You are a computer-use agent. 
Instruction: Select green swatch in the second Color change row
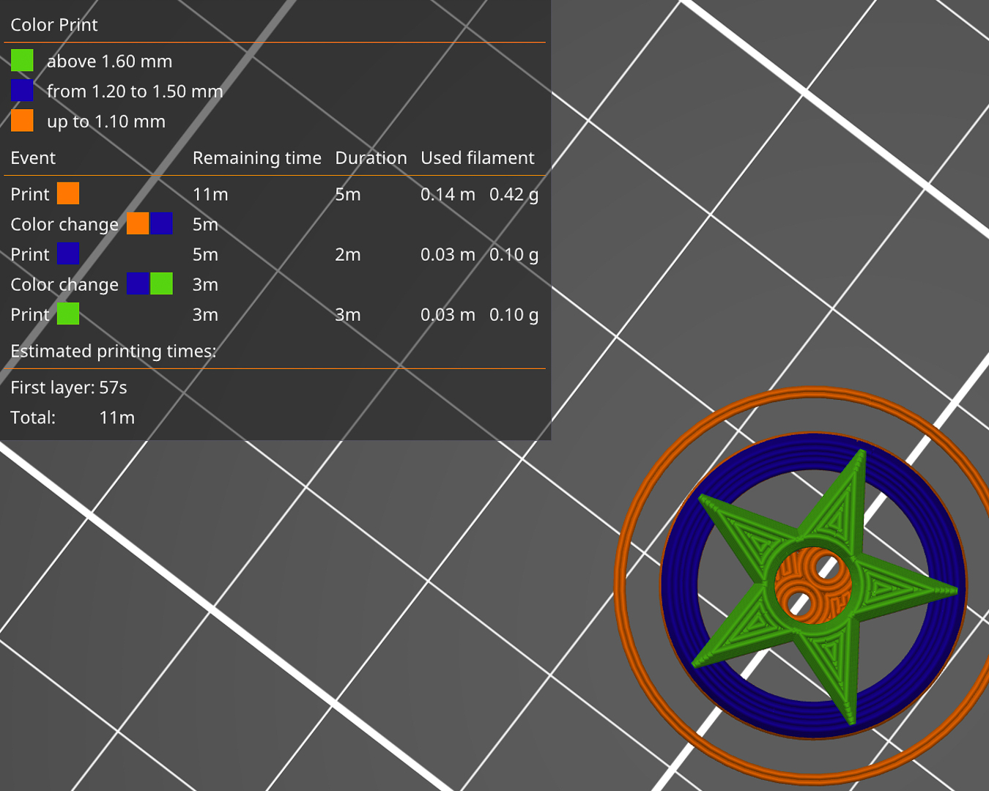click(x=161, y=283)
